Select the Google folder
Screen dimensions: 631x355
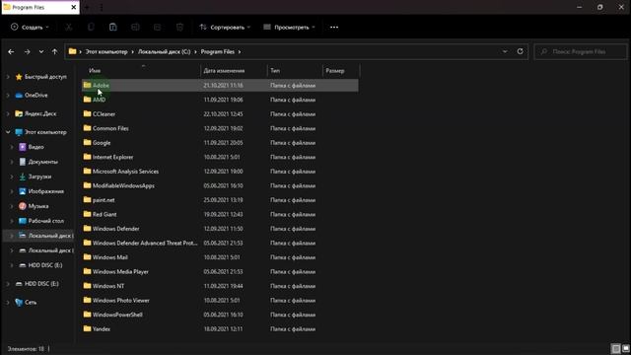(220, 142)
